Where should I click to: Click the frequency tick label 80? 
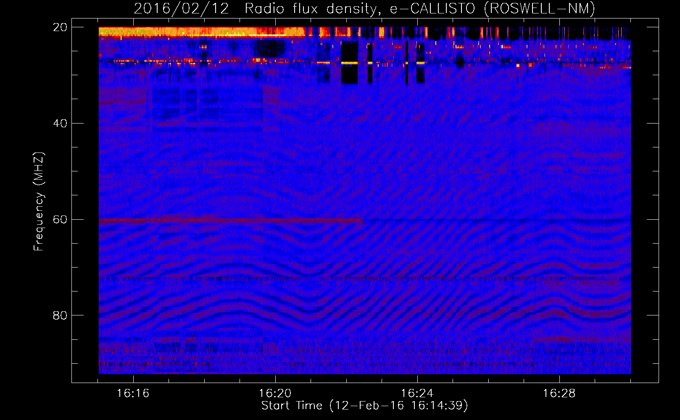60,315
